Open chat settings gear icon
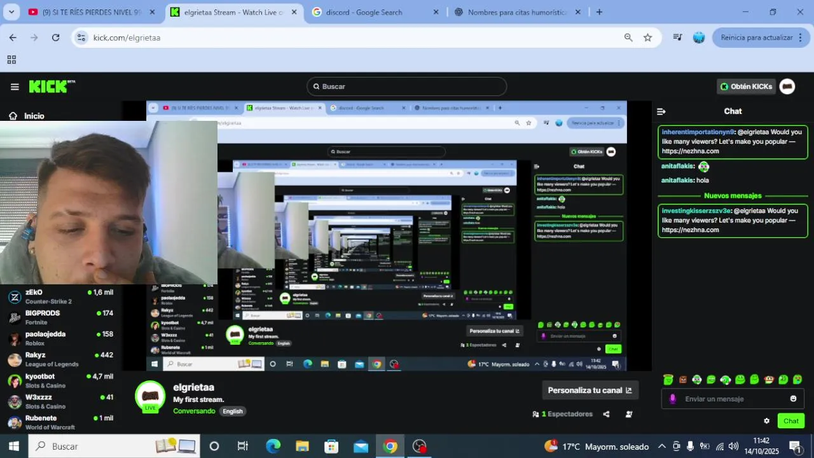 (766, 421)
